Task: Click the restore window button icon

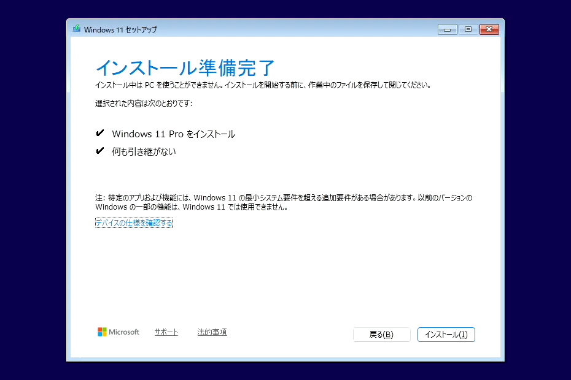Action: [468, 29]
